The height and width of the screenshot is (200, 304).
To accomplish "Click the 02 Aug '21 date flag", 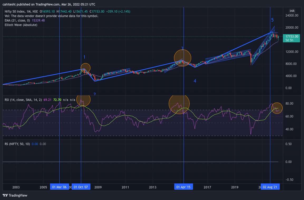I will point(270,187).
